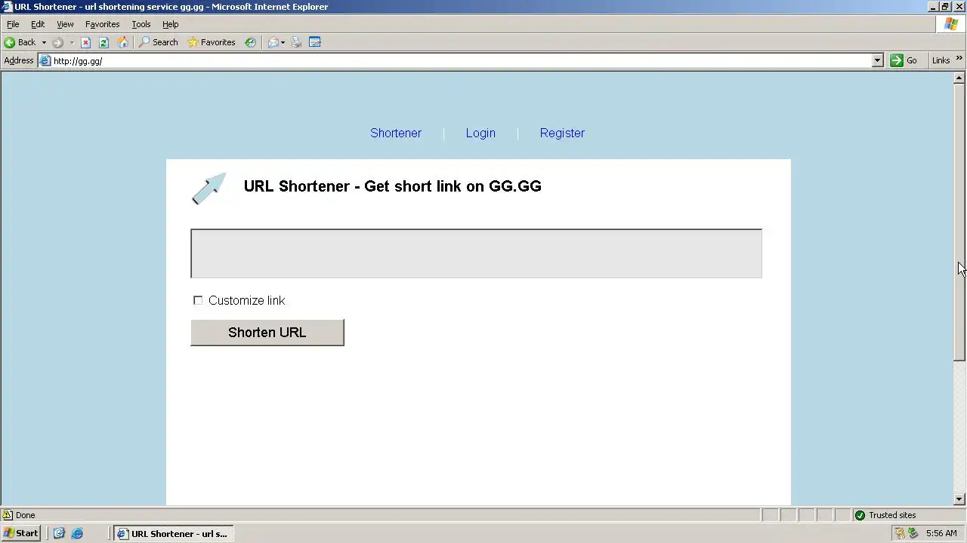Screen dimensions: 967x543
Task: Click the IE title bar icon
Action: (x=7, y=7)
